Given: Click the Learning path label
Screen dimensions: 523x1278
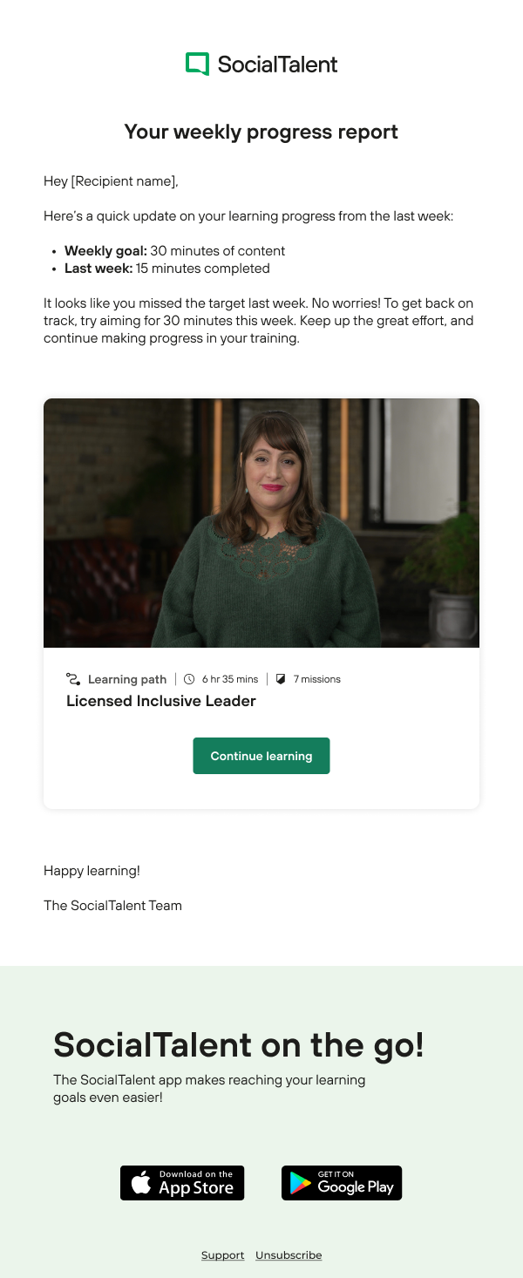Looking at the screenshot, I should tap(127, 679).
